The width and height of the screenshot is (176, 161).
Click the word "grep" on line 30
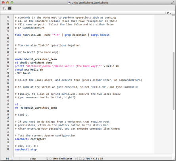(68, 35)
